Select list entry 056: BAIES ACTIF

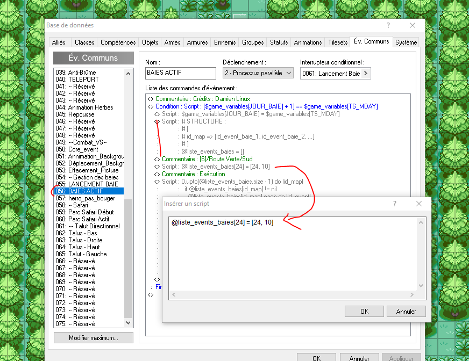(x=89, y=191)
